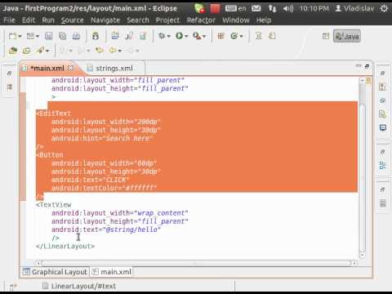Restore the top right minimized view stack
This screenshot has height=294, width=392.
(382, 73)
